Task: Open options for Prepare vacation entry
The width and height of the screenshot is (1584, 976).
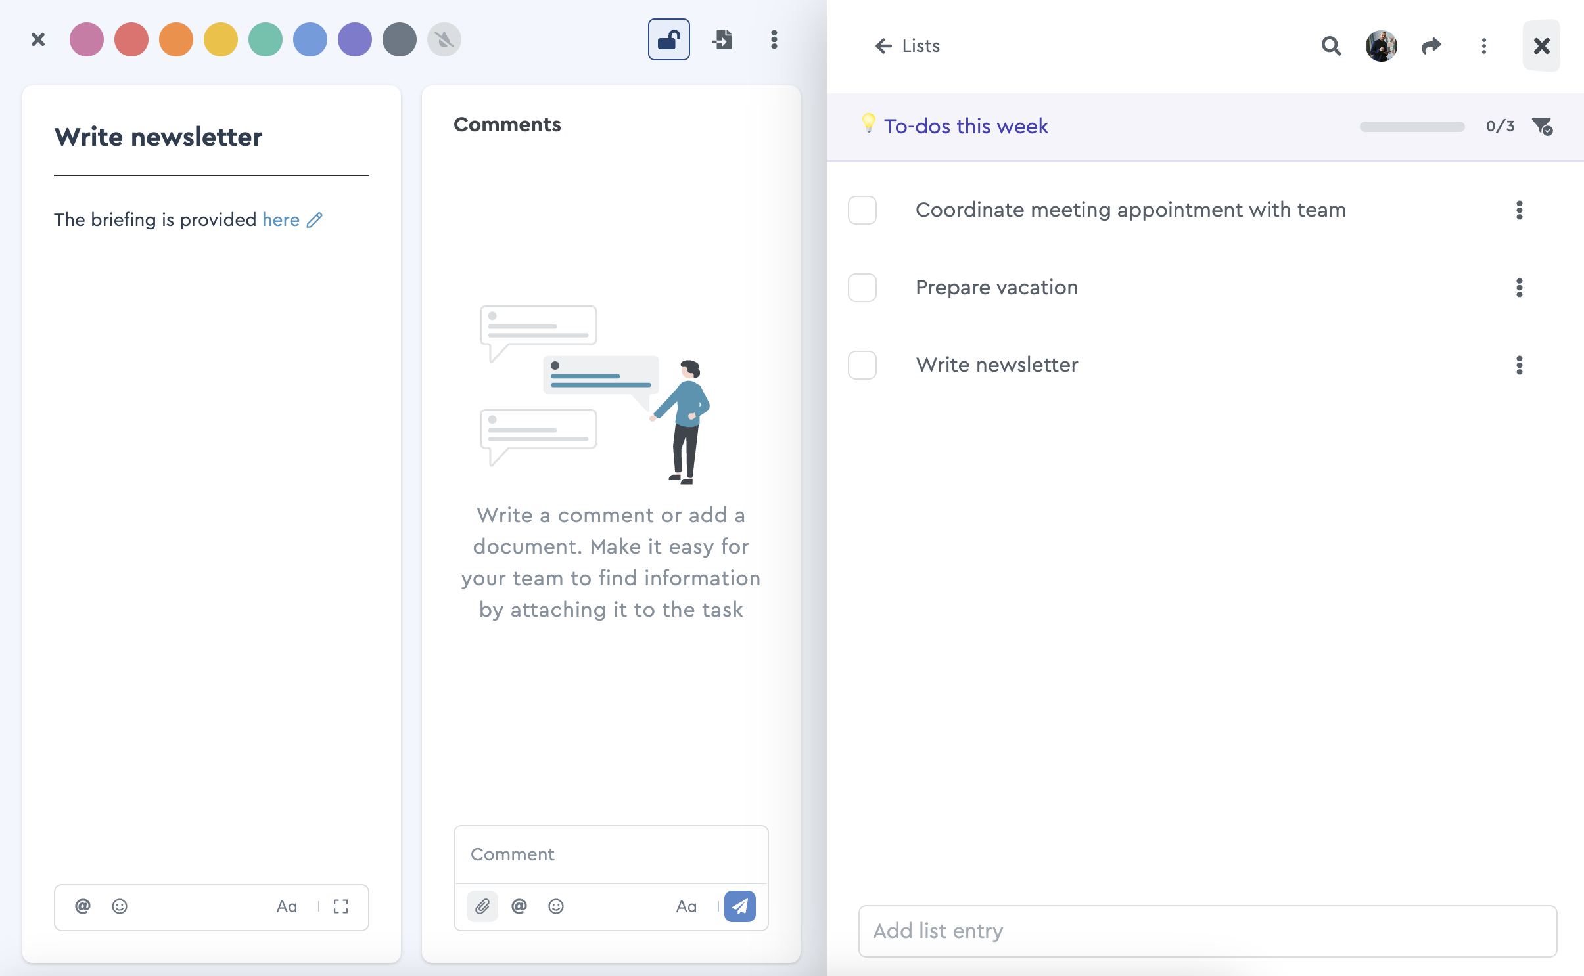Action: 1519,288
